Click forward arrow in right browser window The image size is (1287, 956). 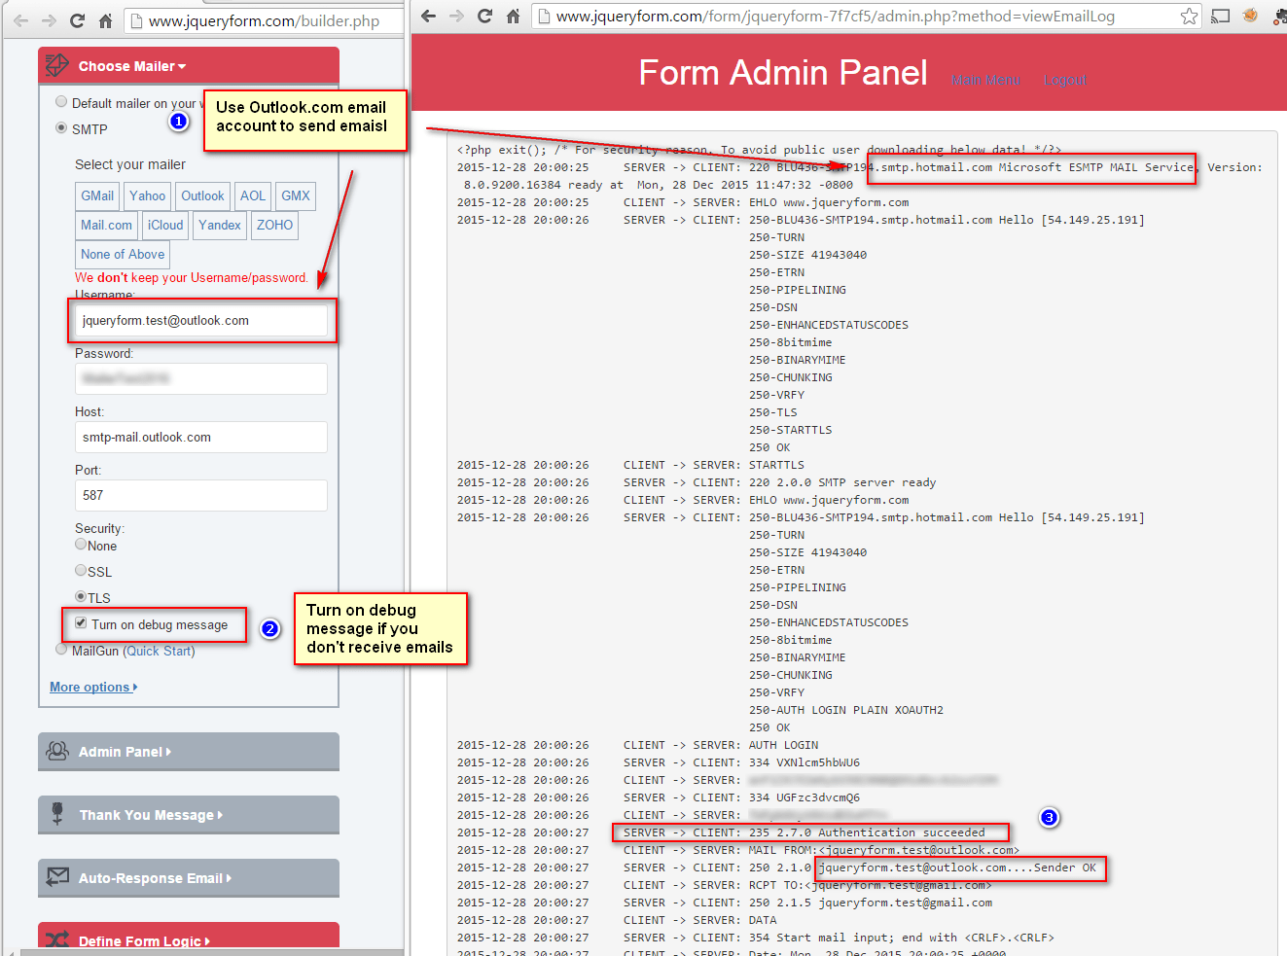coord(456,16)
